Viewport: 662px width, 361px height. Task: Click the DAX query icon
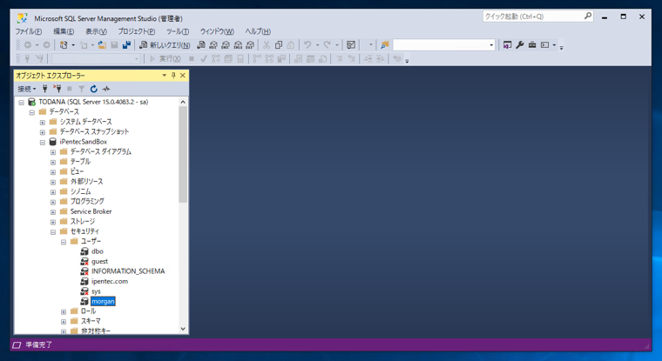point(250,44)
